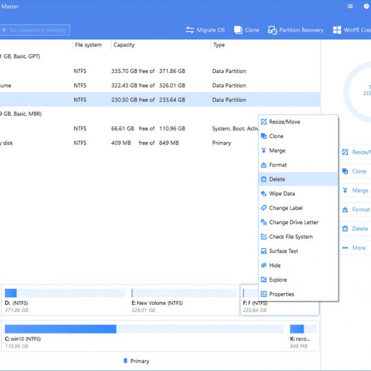Screen dimensions: 371x371
Task: Click the Migrate OS toolbar icon
Action: coord(190,30)
